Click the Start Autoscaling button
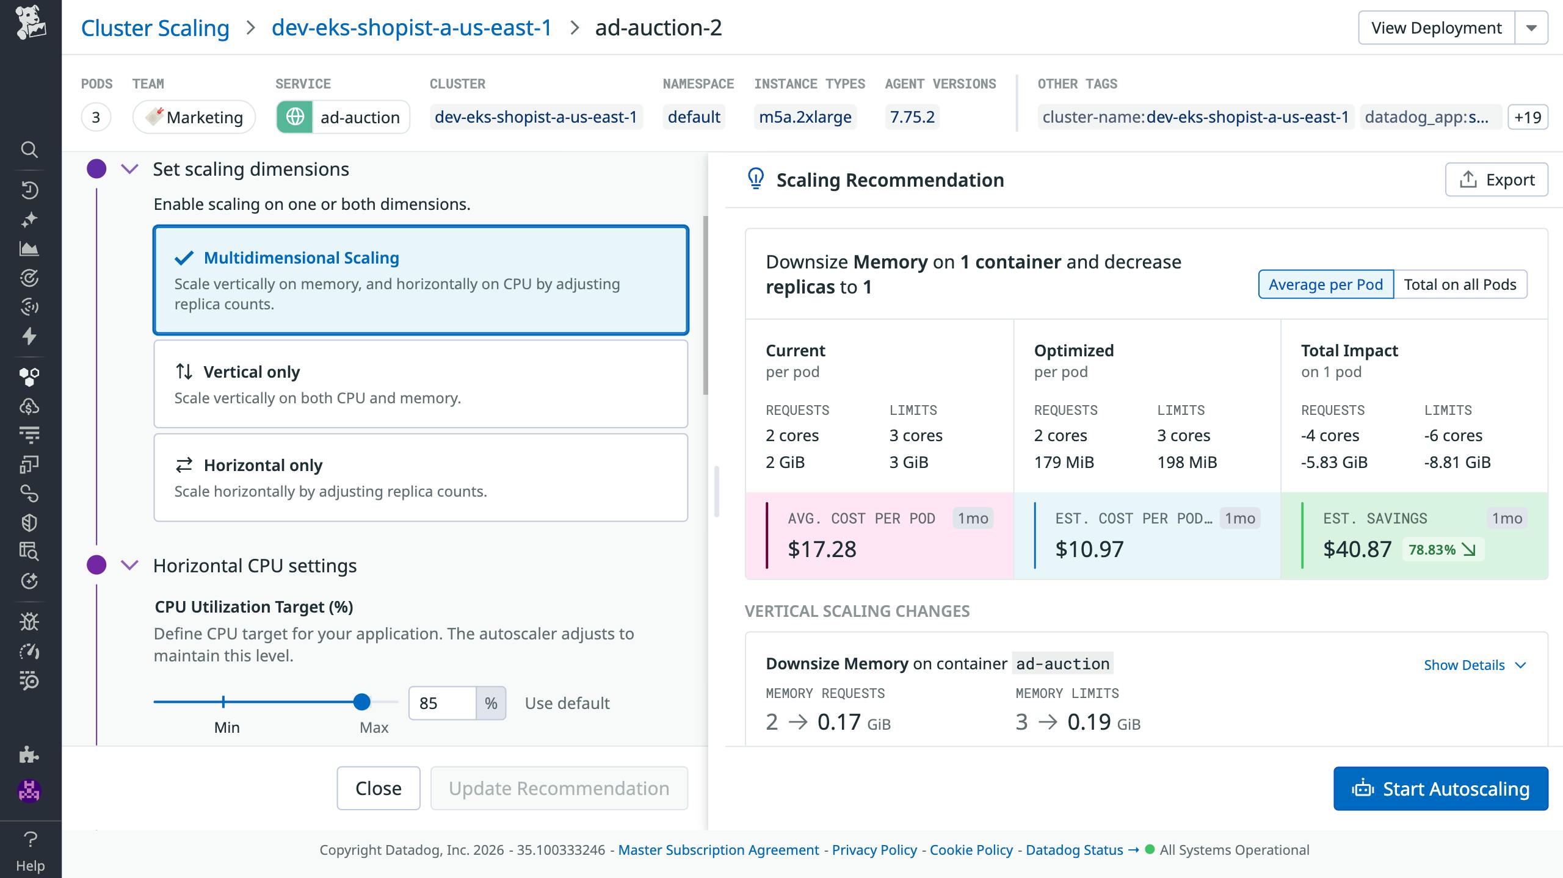The height and width of the screenshot is (878, 1563). tap(1441, 788)
